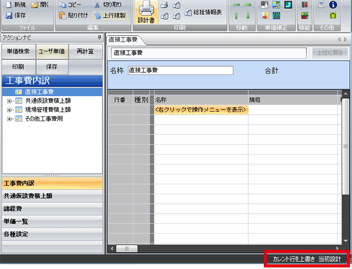The height and width of the screenshot is (269, 352).
Task: Click the horizontal scrollbar left arrow
Action: click(112, 248)
